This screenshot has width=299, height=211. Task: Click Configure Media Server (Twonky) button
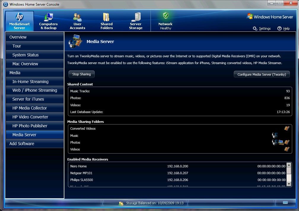[x=262, y=74]
